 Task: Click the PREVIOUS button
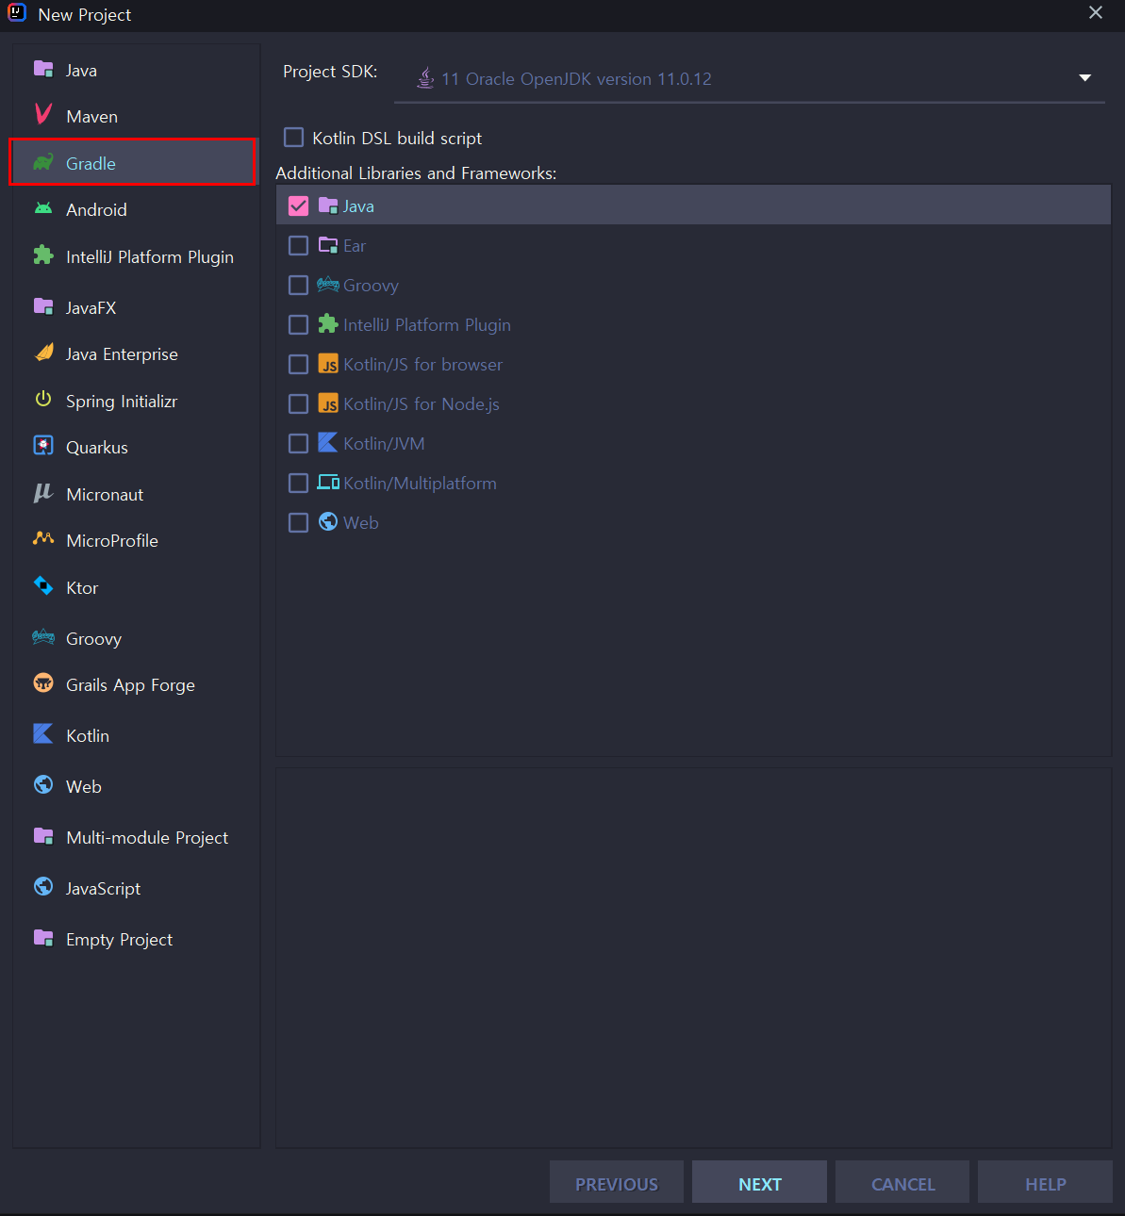click(617, 1182)
